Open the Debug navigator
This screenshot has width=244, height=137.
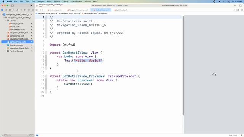coord(25,10)
